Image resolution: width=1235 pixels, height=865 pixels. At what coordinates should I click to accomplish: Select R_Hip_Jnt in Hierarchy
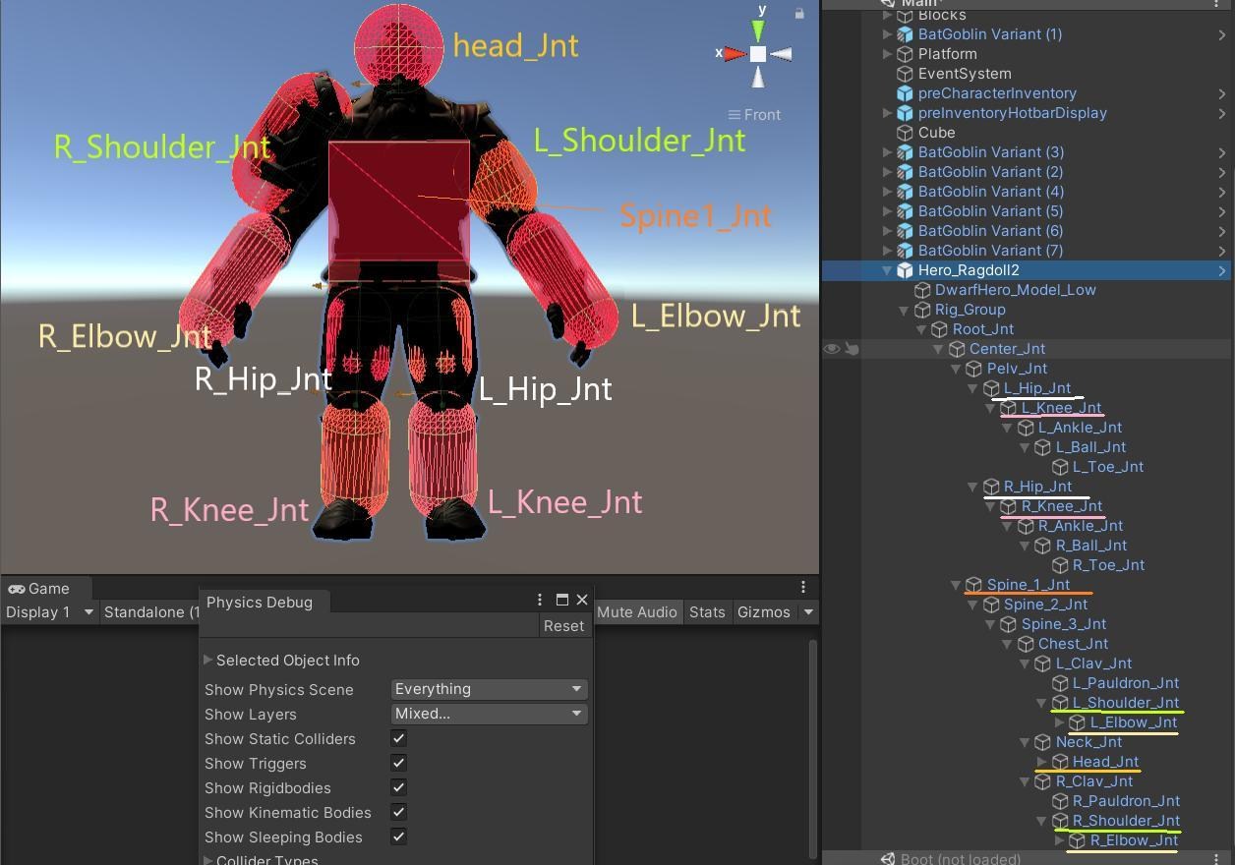[1037, 487]
